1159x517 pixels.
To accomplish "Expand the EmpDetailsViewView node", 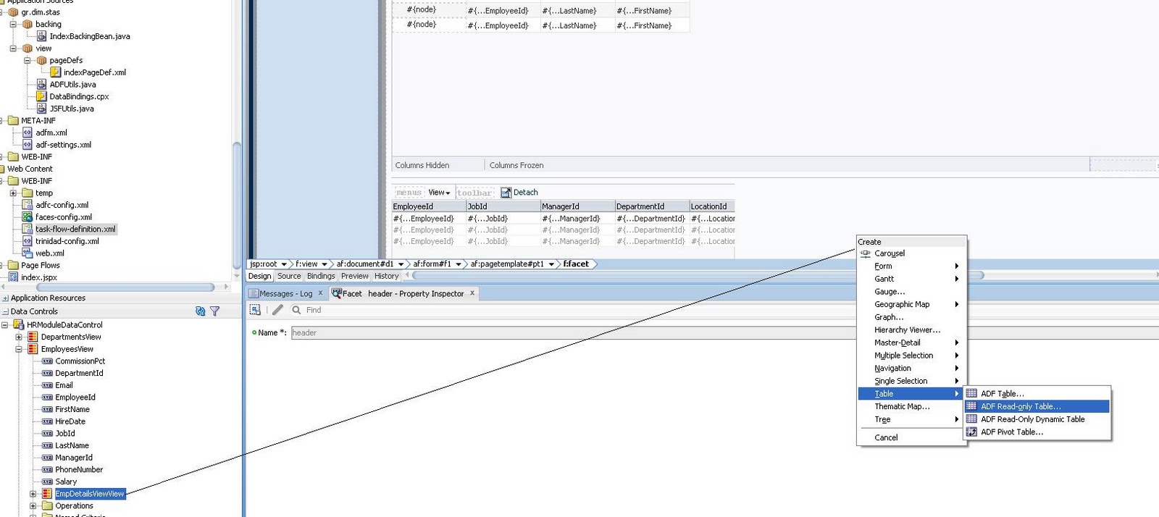I will pyautogui.click(x=33, y=494).
